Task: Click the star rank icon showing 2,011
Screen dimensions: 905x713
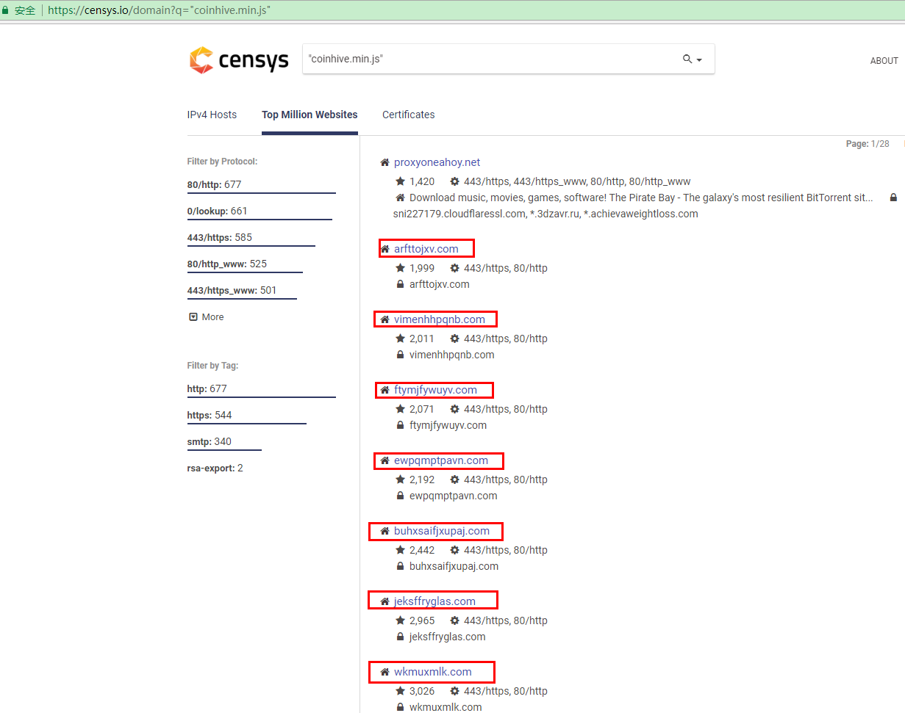Action: point(401,339)
